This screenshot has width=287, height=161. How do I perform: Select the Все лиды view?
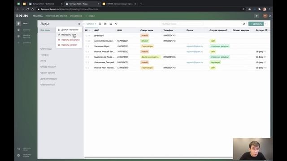[x=45, y=30]
